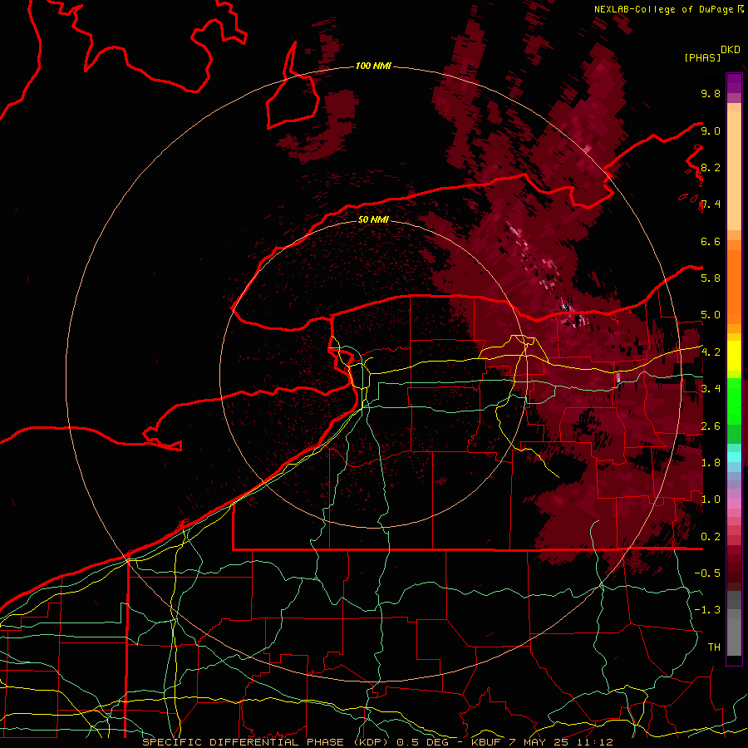
Task: Pick the bright green segment of color bar
Action: point(734,401)
